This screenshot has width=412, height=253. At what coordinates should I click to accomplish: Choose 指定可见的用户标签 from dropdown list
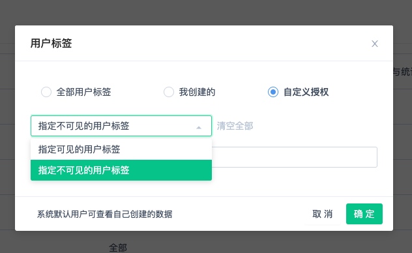coord(121,149)
